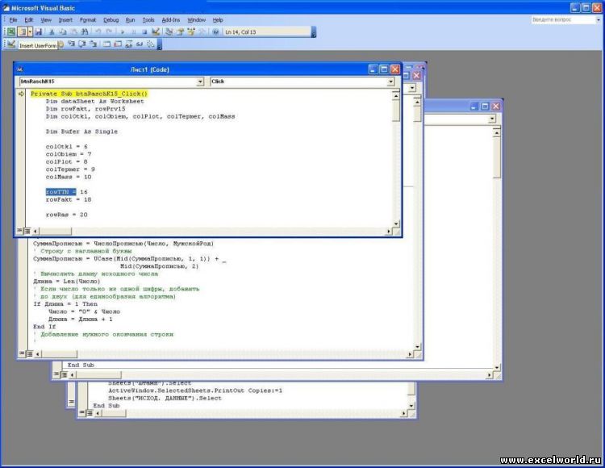Toggle Design Mode in the toolbar
The width and height of the screenshot is (605, 468).
(x=155, y=31)
